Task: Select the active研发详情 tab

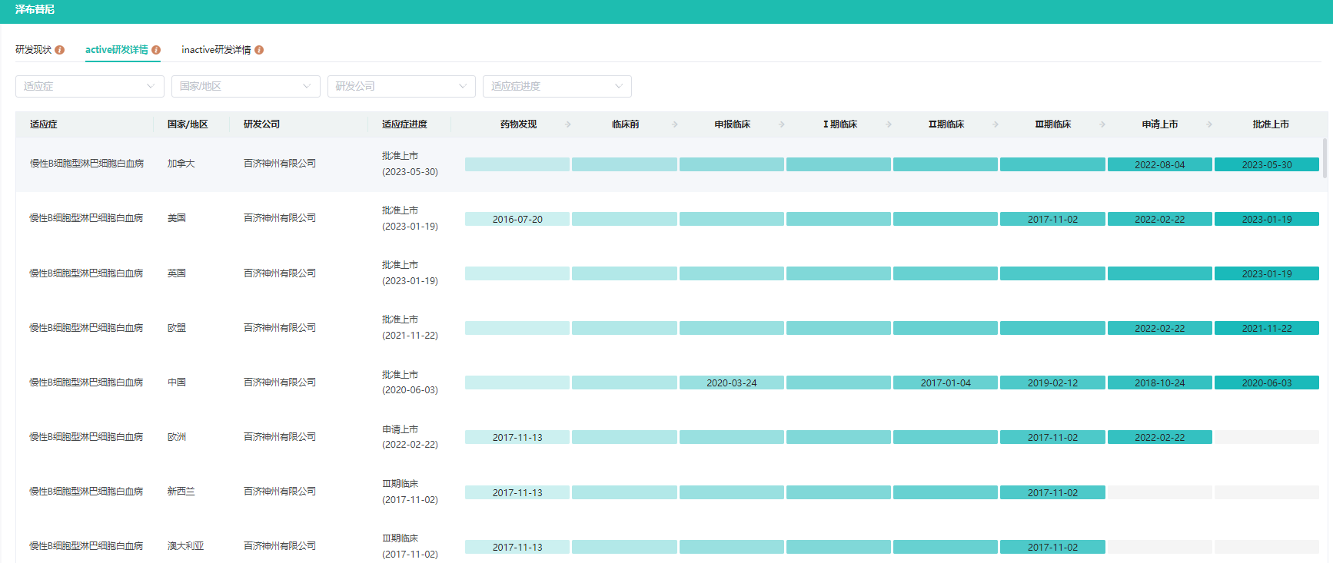Action: pos(116,50)
